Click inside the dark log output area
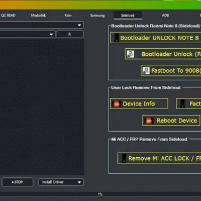 tap(42, 107)
